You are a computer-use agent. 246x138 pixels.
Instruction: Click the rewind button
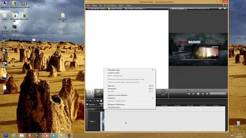(x=193, y=94)
